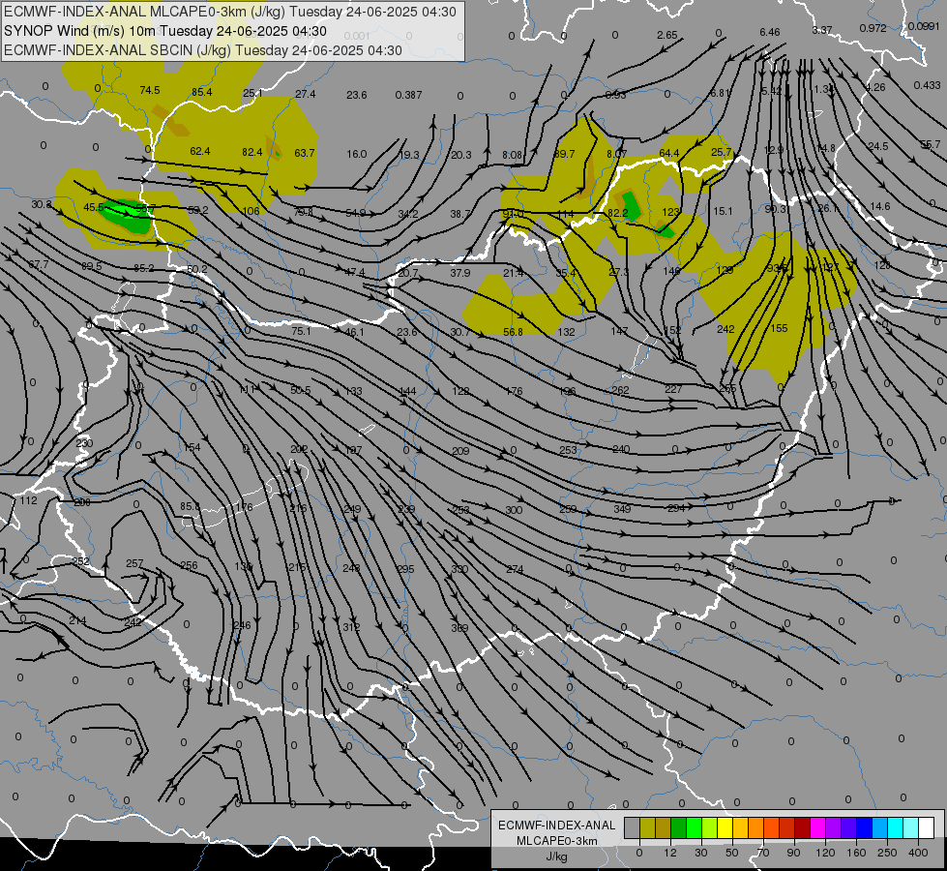Viewport: 947px width, 871px height.
Task: Click the map value 330
Action: point(459,569)
